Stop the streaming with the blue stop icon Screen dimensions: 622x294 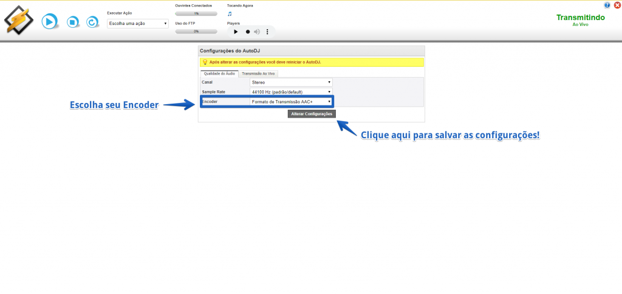click(72, 22)
